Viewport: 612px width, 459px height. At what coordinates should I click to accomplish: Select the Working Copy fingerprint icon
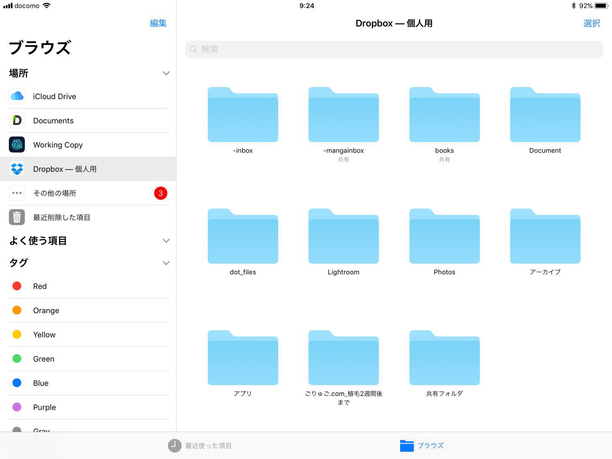(17, 145)
